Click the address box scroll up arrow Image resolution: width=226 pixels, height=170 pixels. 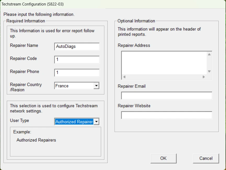coord(209,54)
